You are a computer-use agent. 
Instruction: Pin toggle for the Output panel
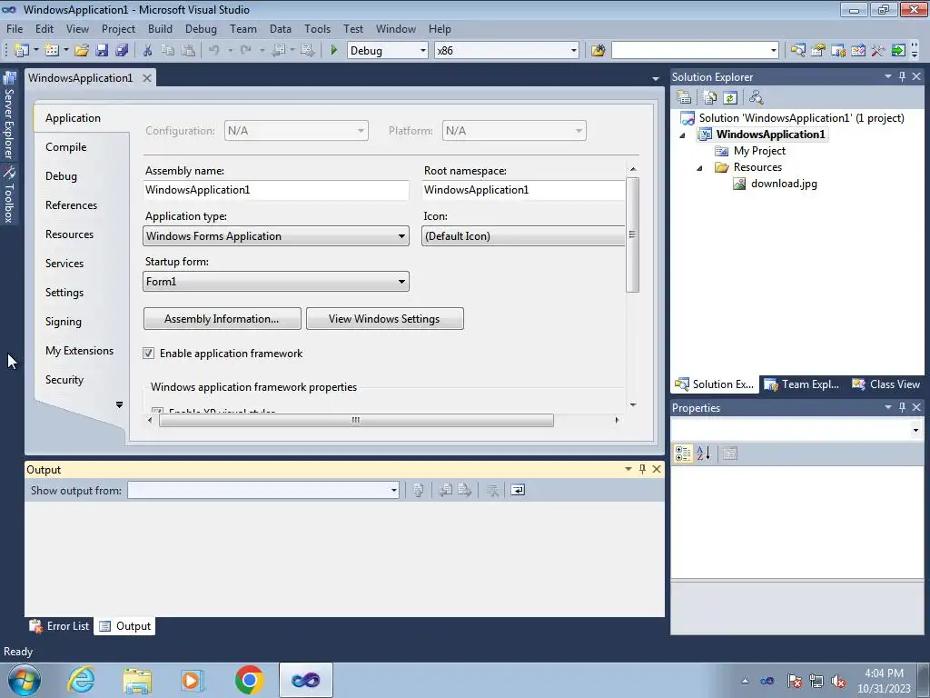(x=642, y=469)
